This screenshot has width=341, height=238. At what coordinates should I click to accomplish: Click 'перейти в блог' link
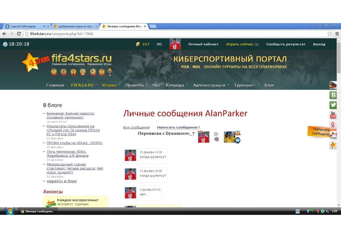coord(62,181)
